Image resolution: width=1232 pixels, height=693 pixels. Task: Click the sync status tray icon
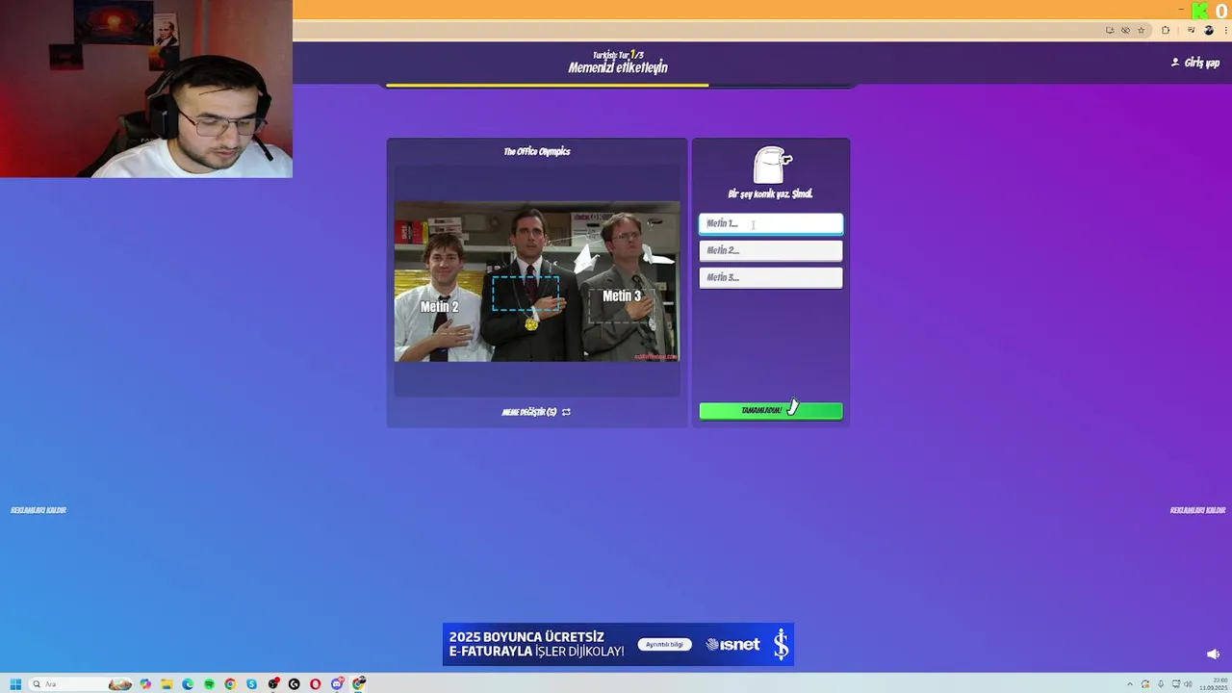[x=1145, y=684]
